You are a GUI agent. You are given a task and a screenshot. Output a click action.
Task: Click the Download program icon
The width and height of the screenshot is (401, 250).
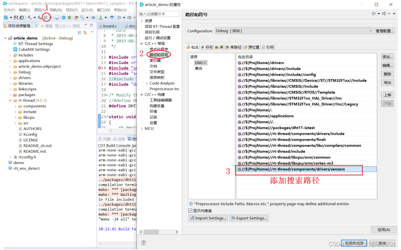101,18
